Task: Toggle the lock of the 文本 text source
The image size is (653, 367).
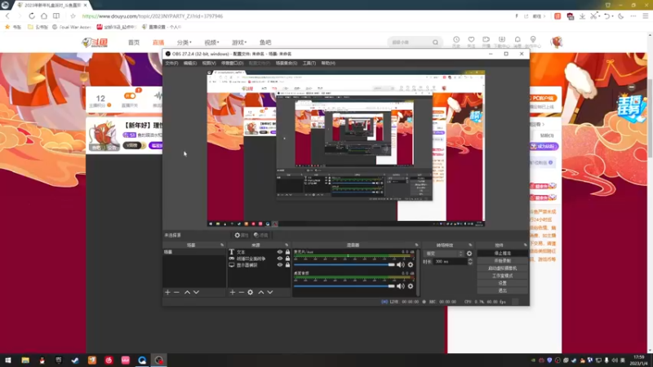Action: [287, 252]
